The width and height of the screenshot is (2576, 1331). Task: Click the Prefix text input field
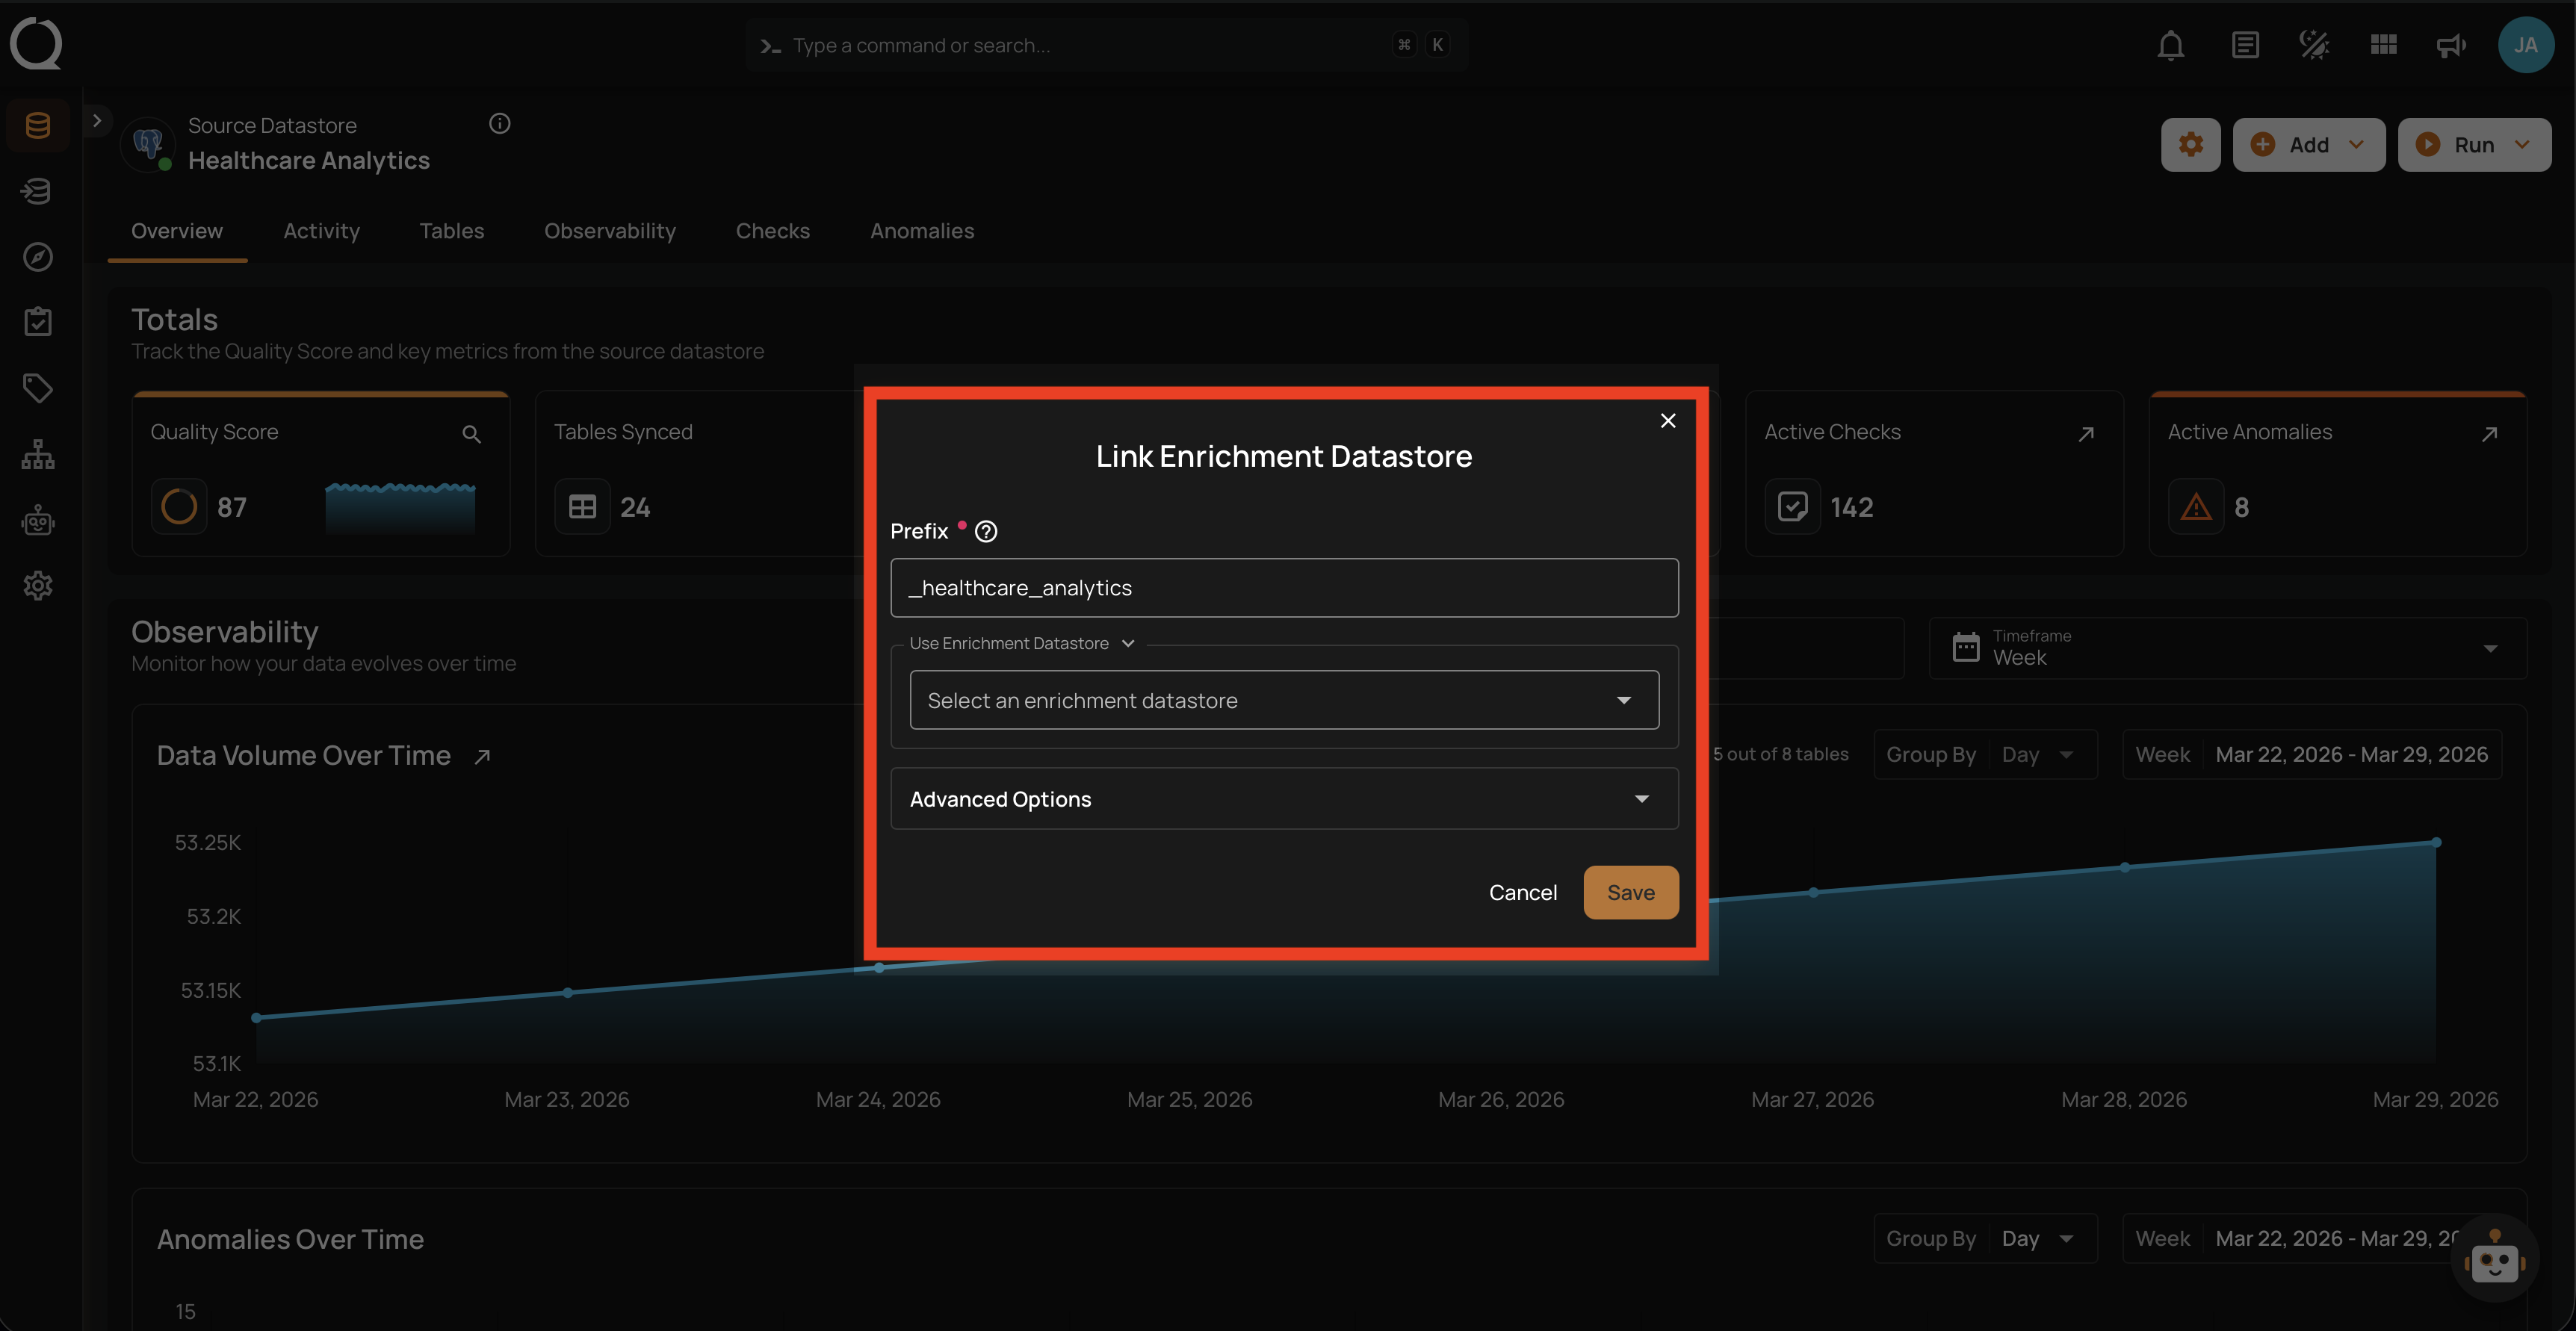tap(1284, 588)
